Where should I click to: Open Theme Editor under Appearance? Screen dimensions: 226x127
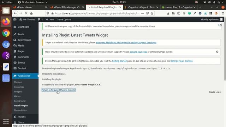[20, 110]
